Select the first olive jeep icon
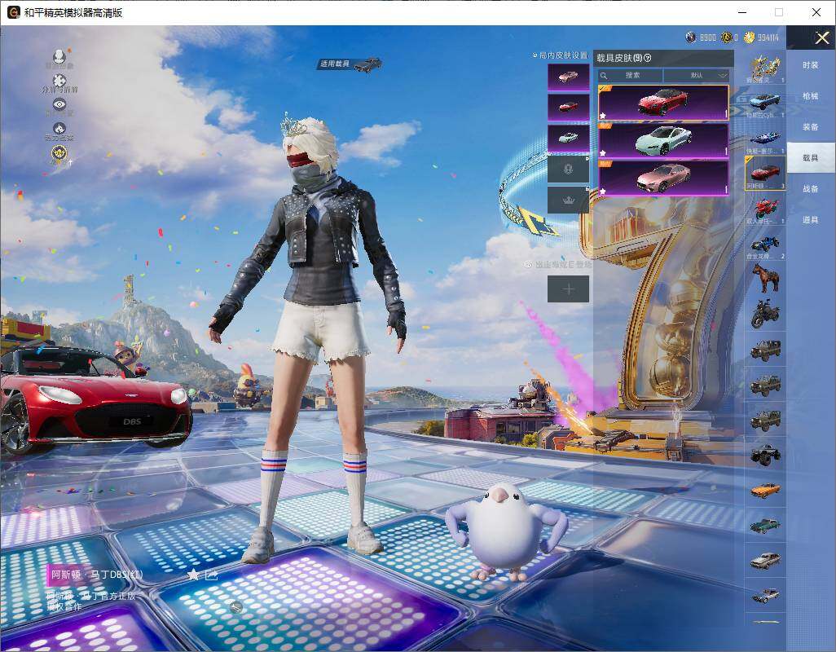The width and height of the screenshot is (836, 652). click(x=766, y=350)
